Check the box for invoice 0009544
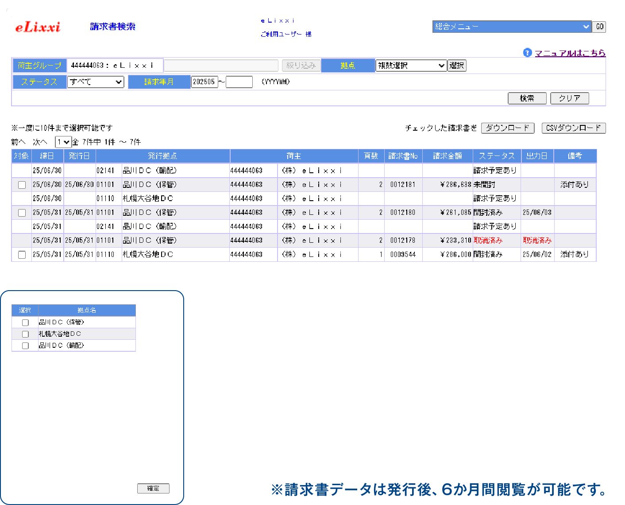625x505 pixels. point(22,255)
